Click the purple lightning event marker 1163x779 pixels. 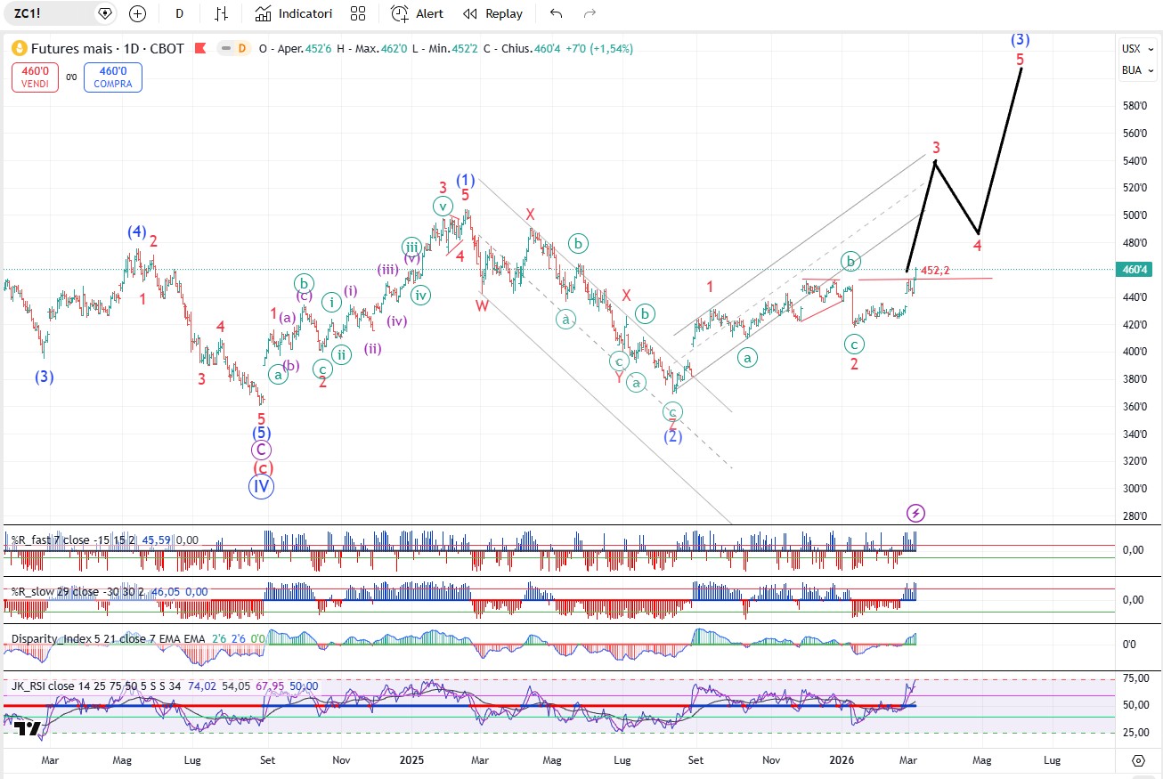point(915,513)
